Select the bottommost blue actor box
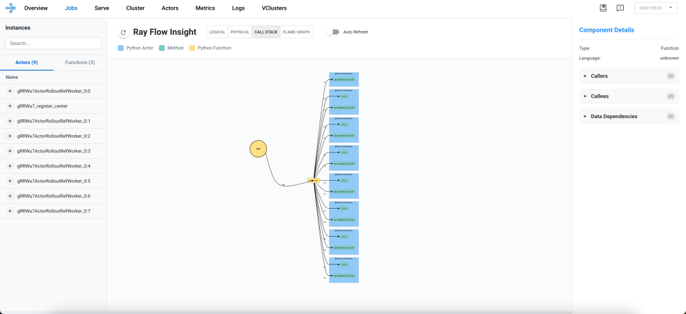This screenshot has height=314, width=686. [344, 270]
